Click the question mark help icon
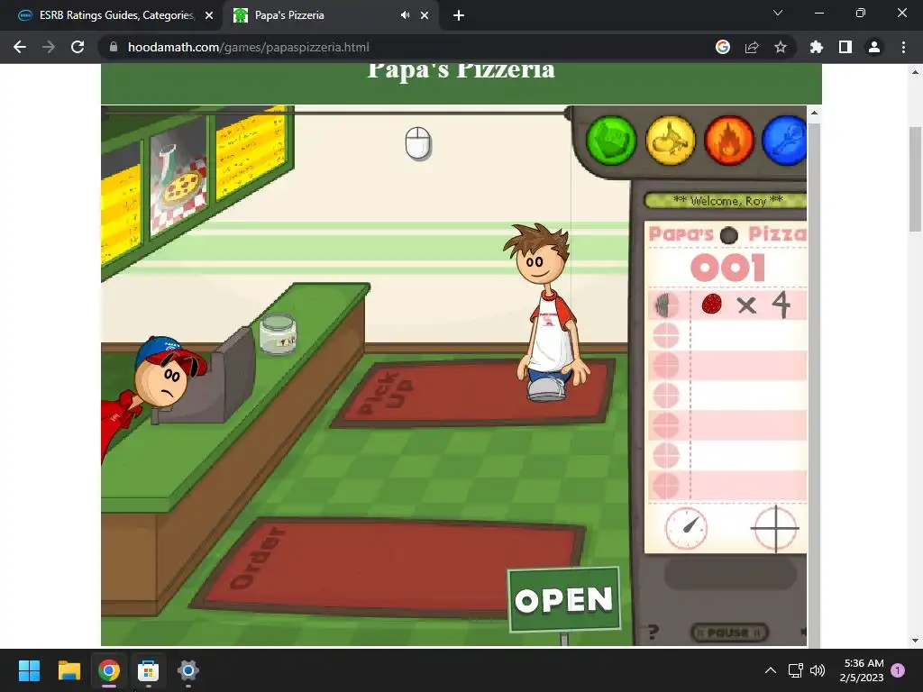Image resolution: width=923 pixels, height=692 pixels. coord(653,633)
